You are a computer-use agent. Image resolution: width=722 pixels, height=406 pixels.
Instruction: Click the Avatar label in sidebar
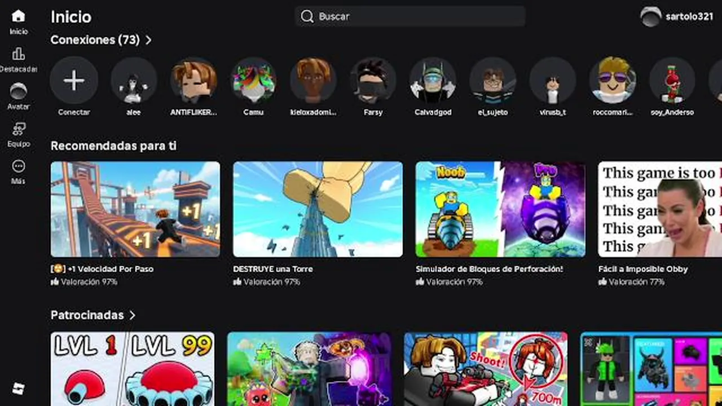pos(18,107)
